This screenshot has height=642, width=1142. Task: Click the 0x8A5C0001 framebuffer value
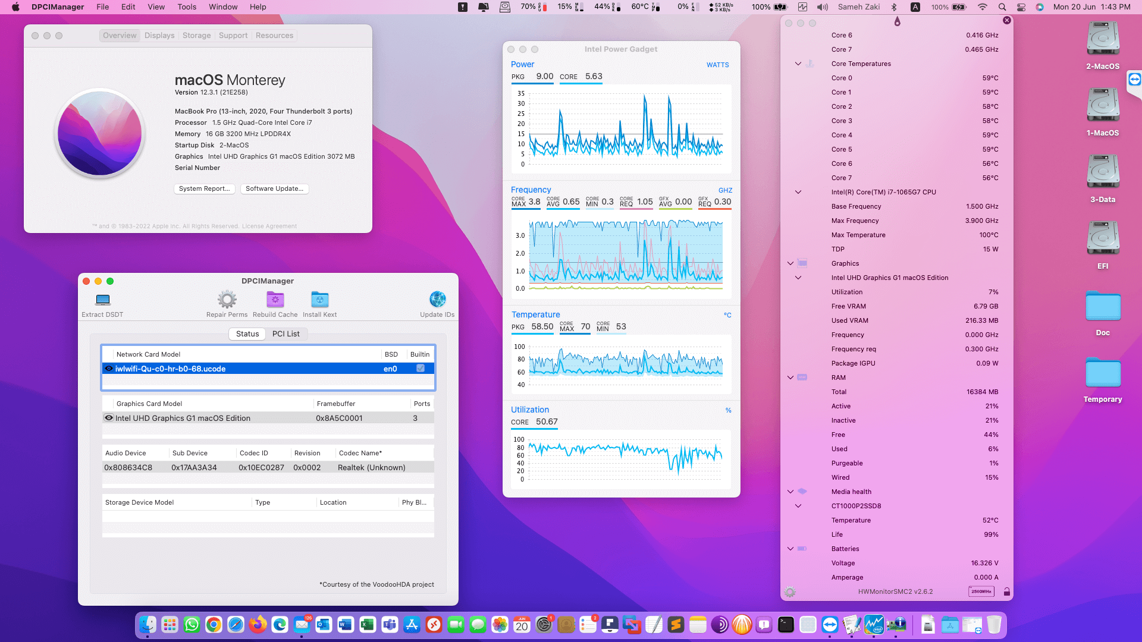339,418
